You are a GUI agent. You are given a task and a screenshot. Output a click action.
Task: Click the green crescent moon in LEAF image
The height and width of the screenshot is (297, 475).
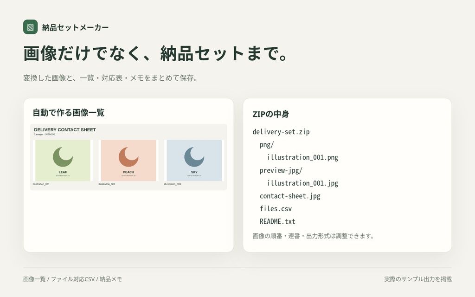tap(63, 157)
